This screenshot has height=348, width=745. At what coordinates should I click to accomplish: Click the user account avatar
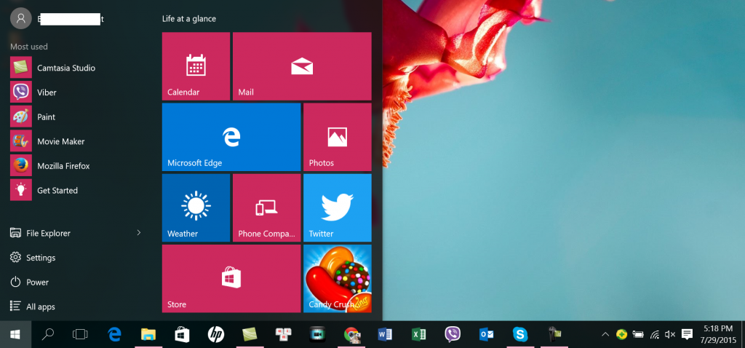pyautogui.click(x=21, y=18)
